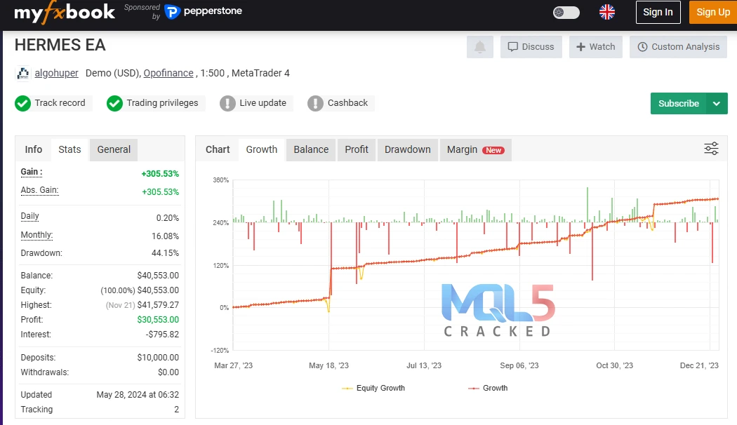Open the algohuper profile link

[x=56, y=73]
